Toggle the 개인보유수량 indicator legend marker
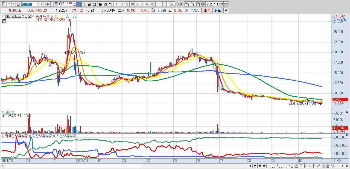350x169 pixels. (54, 136)
